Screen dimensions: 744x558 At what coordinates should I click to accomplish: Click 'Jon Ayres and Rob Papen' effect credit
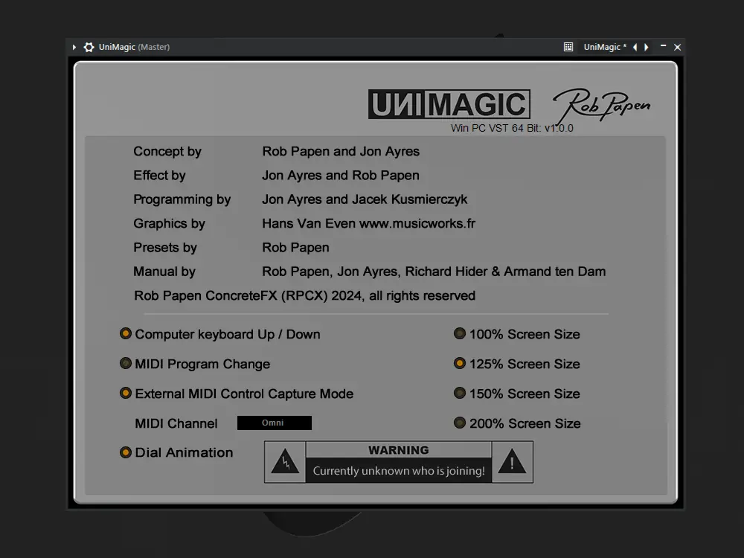tap(341, 176)
